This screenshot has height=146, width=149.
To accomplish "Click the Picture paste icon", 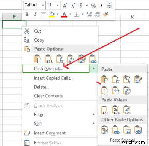I will click(127, 130).
